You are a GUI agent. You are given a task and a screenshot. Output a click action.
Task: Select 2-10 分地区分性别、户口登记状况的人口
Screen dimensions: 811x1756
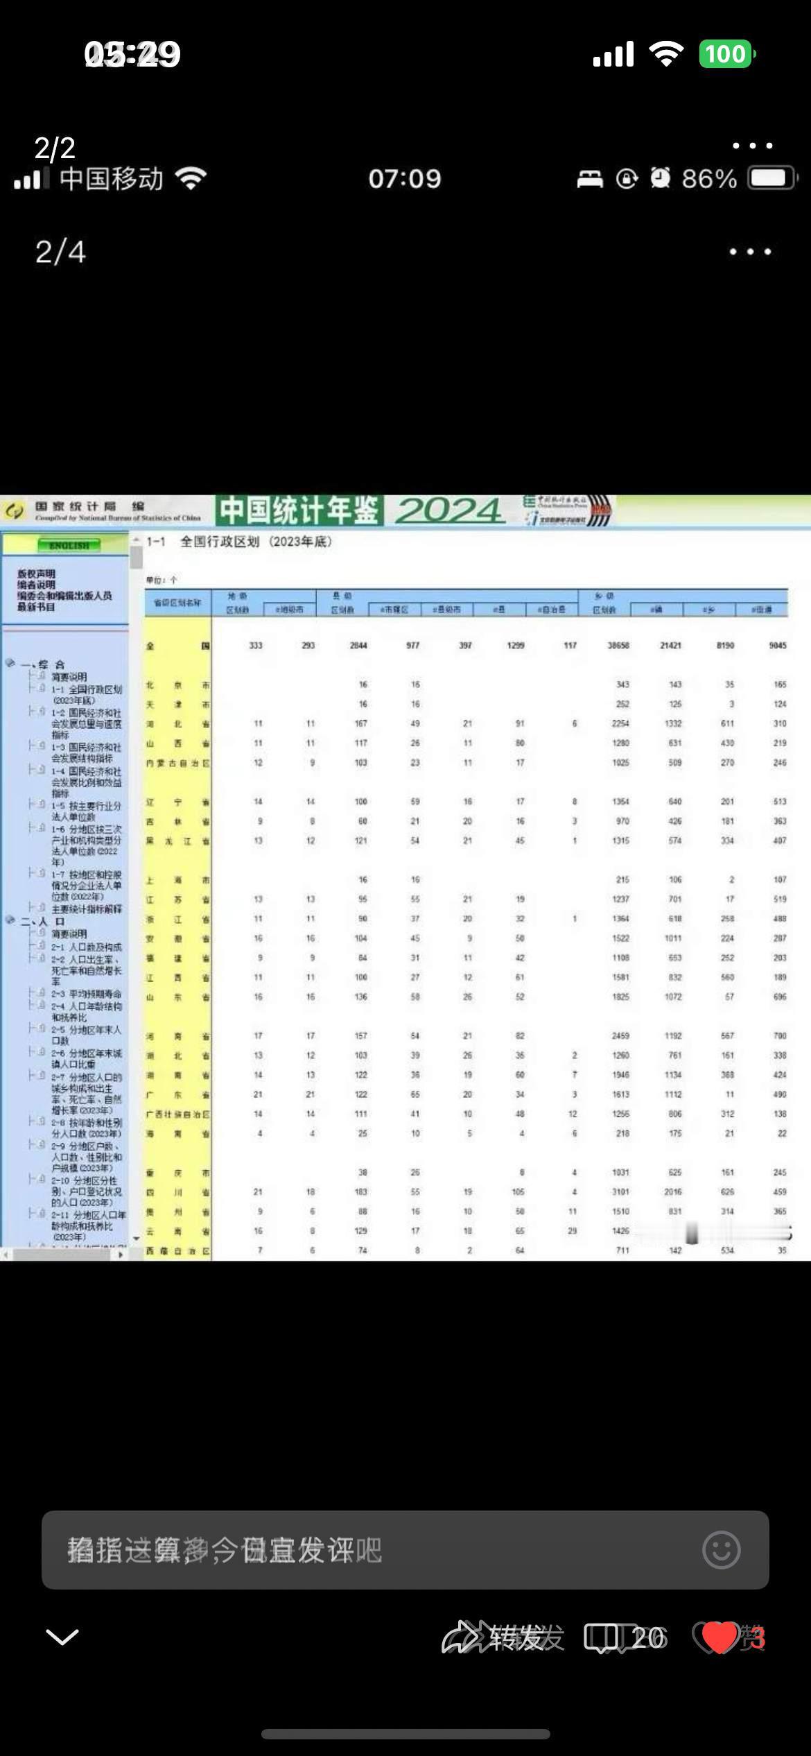[x=87, y=1191]
